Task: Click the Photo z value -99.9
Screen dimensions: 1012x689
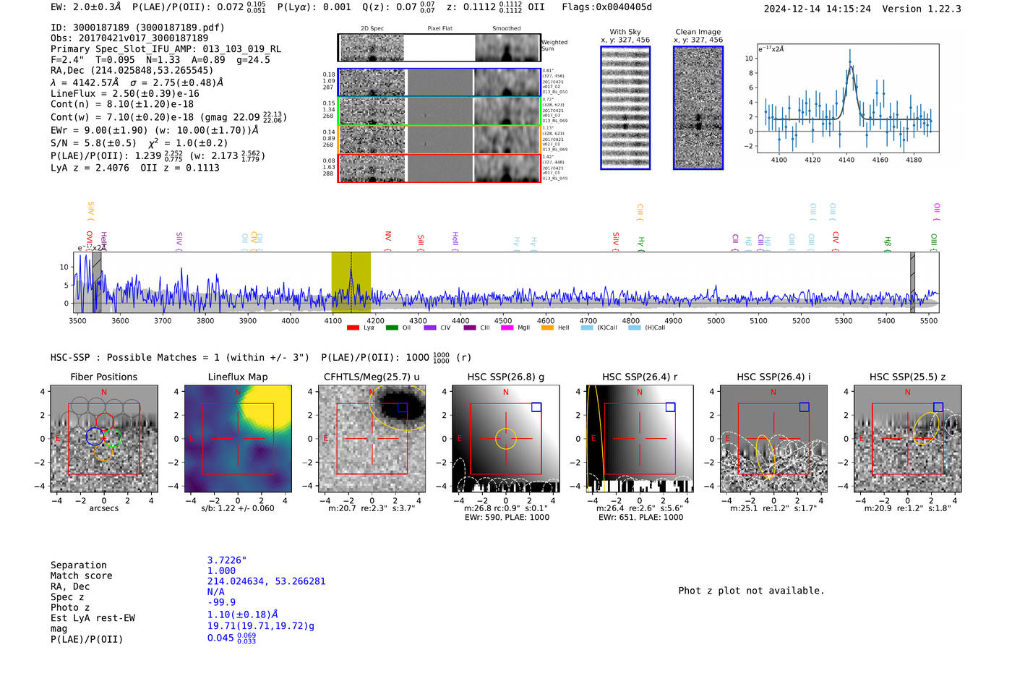Action: [221, 602]
